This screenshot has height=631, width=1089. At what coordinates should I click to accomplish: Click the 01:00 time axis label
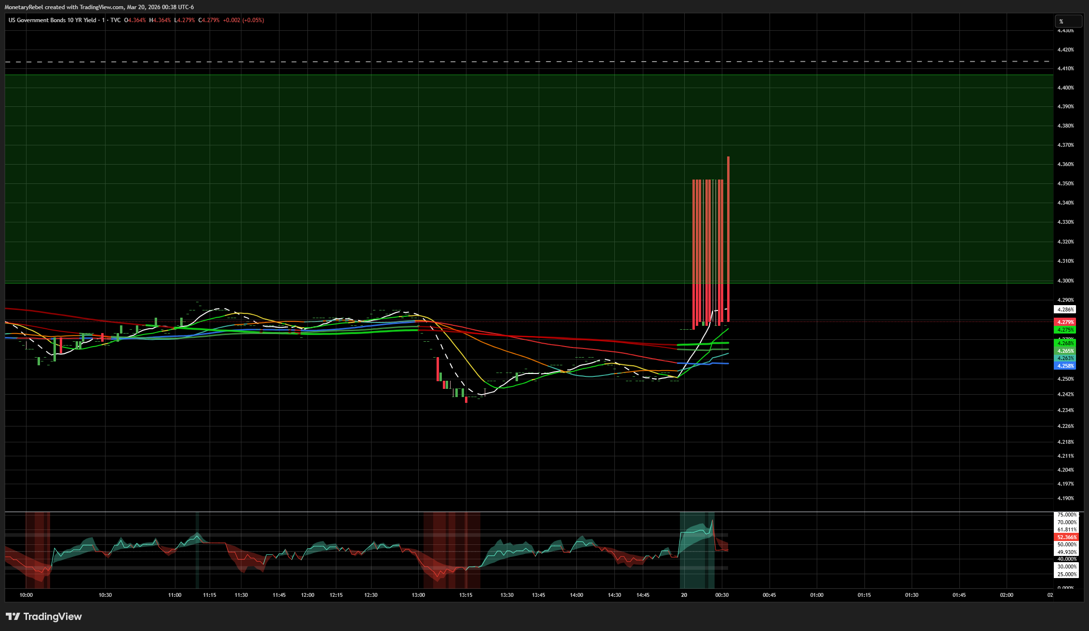817,595
